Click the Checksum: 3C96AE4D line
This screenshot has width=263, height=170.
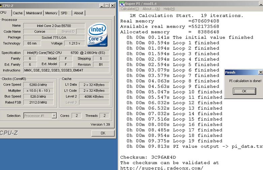pos(148,157)
